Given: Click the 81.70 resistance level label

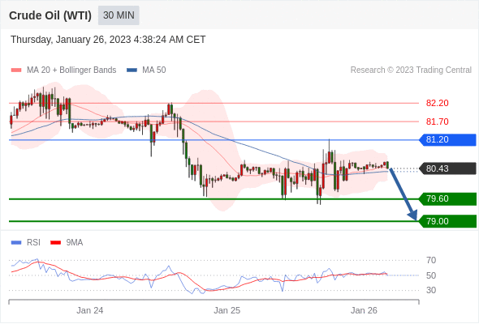Looking at the screenshot, I should click(x=438, y=122).
